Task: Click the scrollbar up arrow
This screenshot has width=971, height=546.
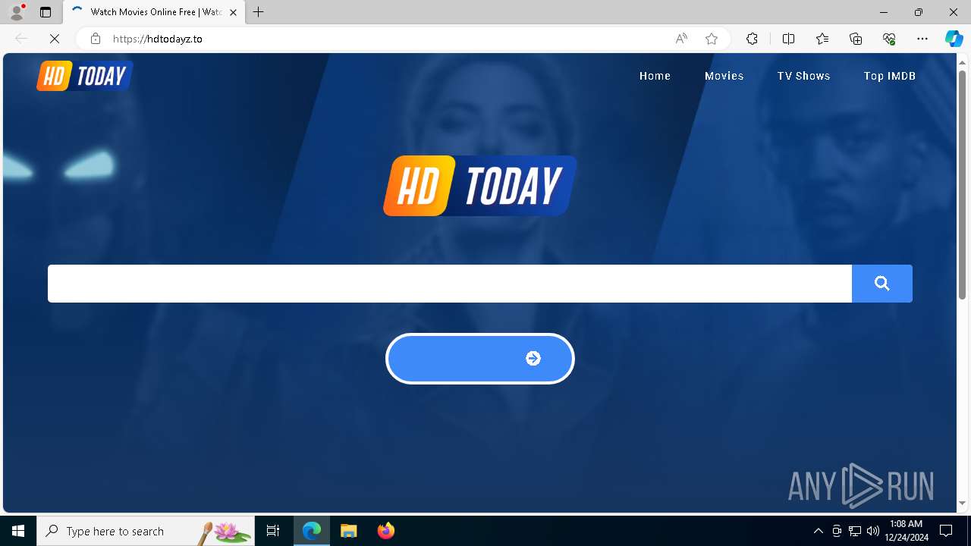Action: pos(962,61)
